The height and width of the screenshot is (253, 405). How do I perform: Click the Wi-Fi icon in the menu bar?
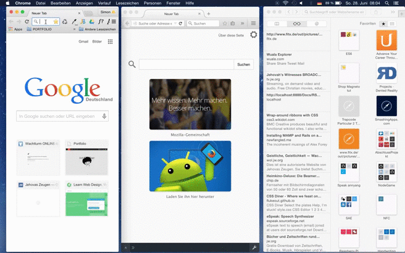tap(285, 3)
